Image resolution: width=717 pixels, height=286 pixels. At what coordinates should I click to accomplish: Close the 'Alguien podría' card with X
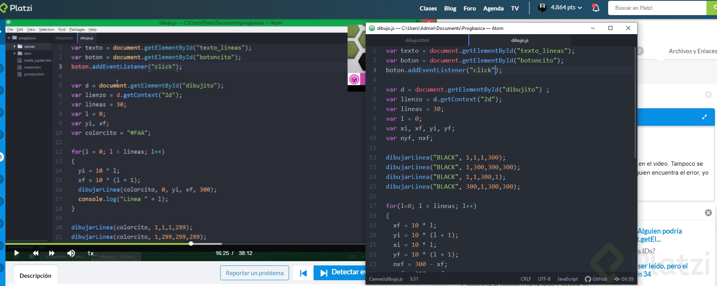[x=708, y=213]
